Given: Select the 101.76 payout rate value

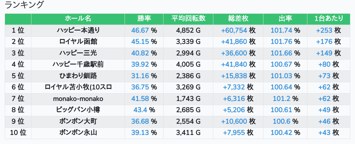Looking at the screenshot, I should tap(281, 42).
